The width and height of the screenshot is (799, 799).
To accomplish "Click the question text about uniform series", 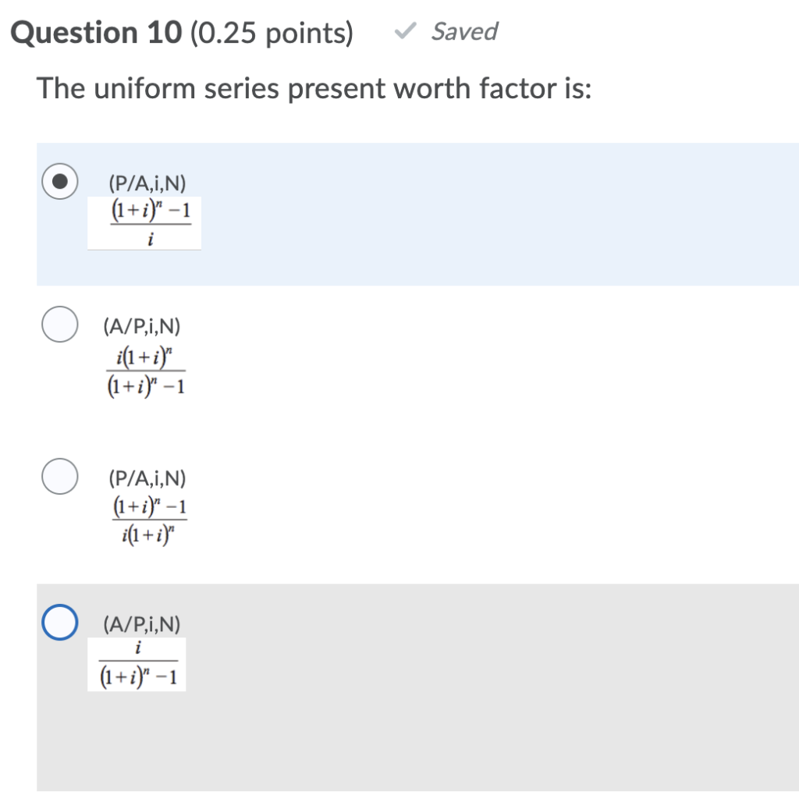I will 315,88.
